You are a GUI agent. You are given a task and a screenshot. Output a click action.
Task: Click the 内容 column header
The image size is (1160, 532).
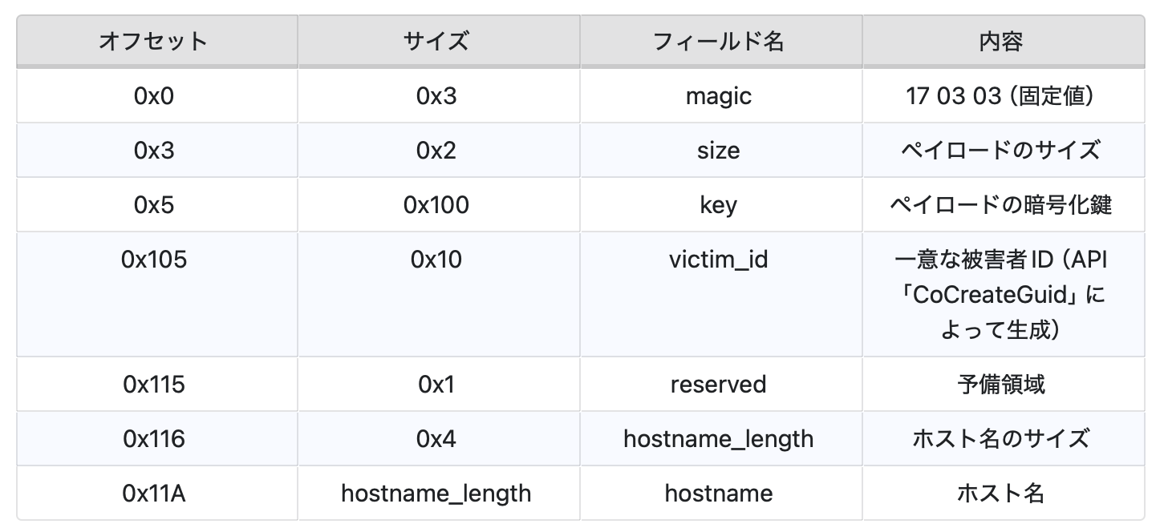pos(1001,41)
